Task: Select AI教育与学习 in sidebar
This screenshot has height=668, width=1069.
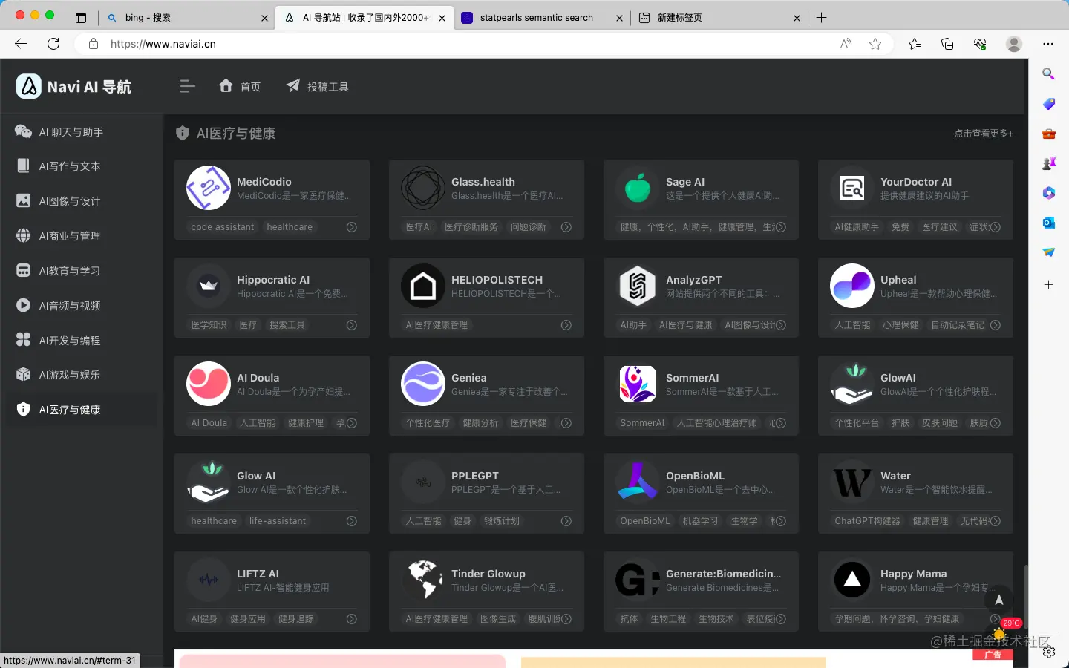Action: (x=82, y=270)
